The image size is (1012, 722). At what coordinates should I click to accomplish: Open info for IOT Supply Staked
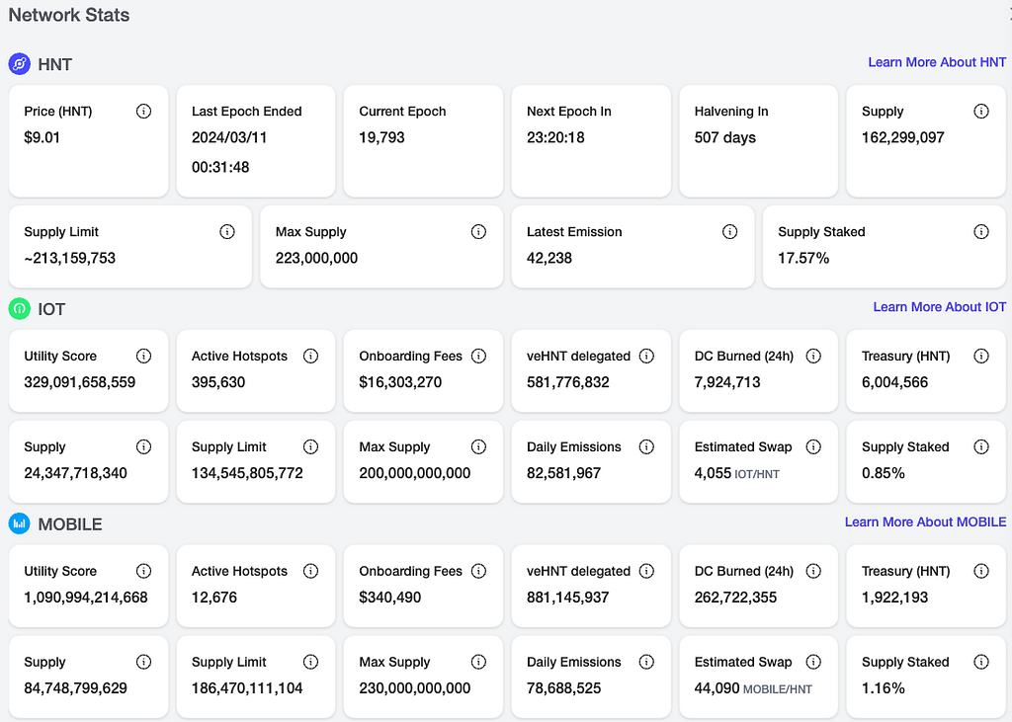tap(980, 446)
